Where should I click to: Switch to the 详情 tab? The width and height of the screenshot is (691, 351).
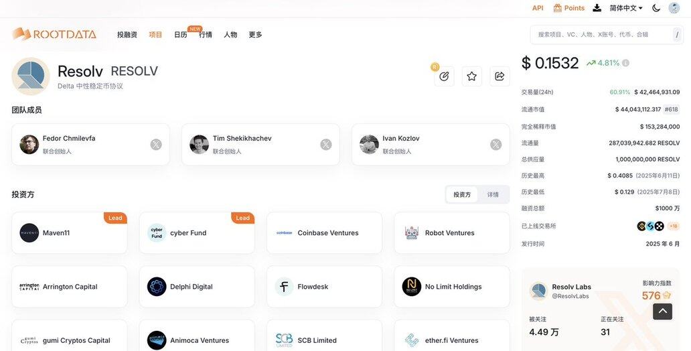493,194
